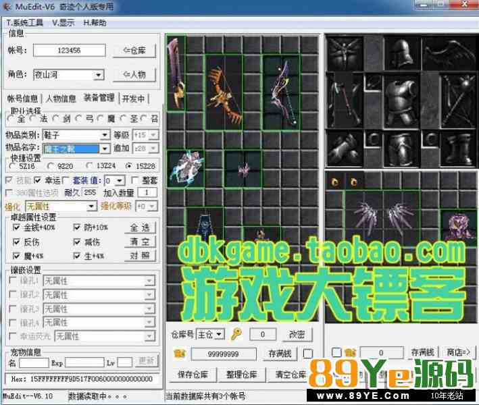Click the <=仓库 load warehouse button
The height and width of the screenshot is (405, 479).
coord(134,51)
